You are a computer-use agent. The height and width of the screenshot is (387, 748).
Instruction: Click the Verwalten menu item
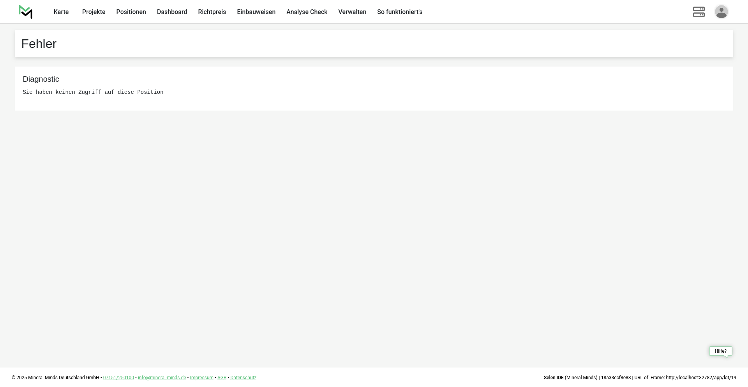(x=352, y=12)
